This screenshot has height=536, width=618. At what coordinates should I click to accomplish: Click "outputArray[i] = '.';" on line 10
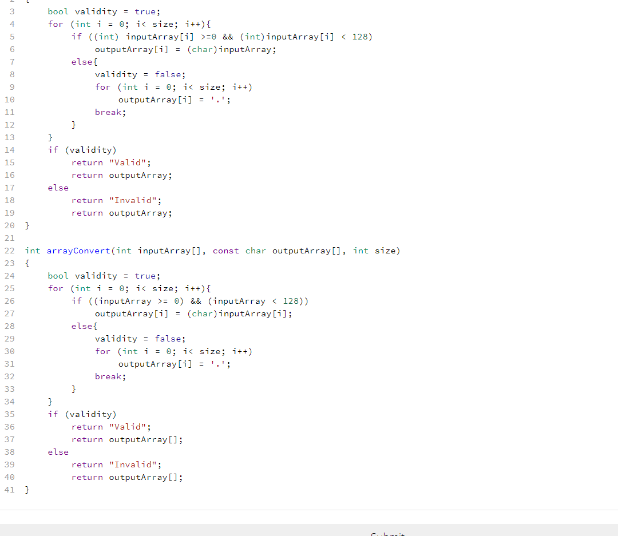click(175, 100)
